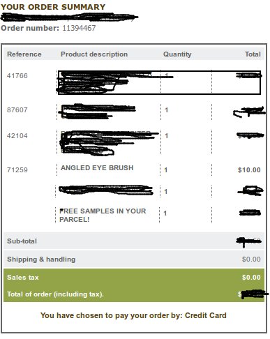270x339 pixels.
Task: Select reference number 71259
Action: 17,170
